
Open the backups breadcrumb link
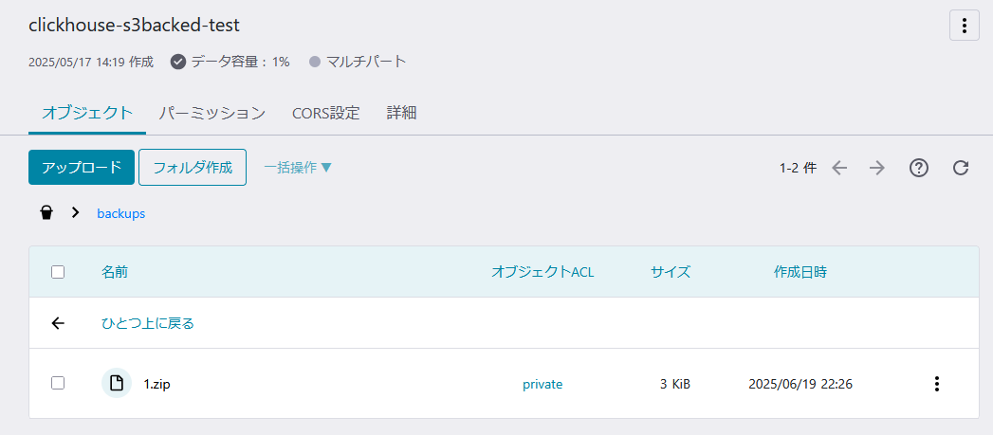coord(121,214)
